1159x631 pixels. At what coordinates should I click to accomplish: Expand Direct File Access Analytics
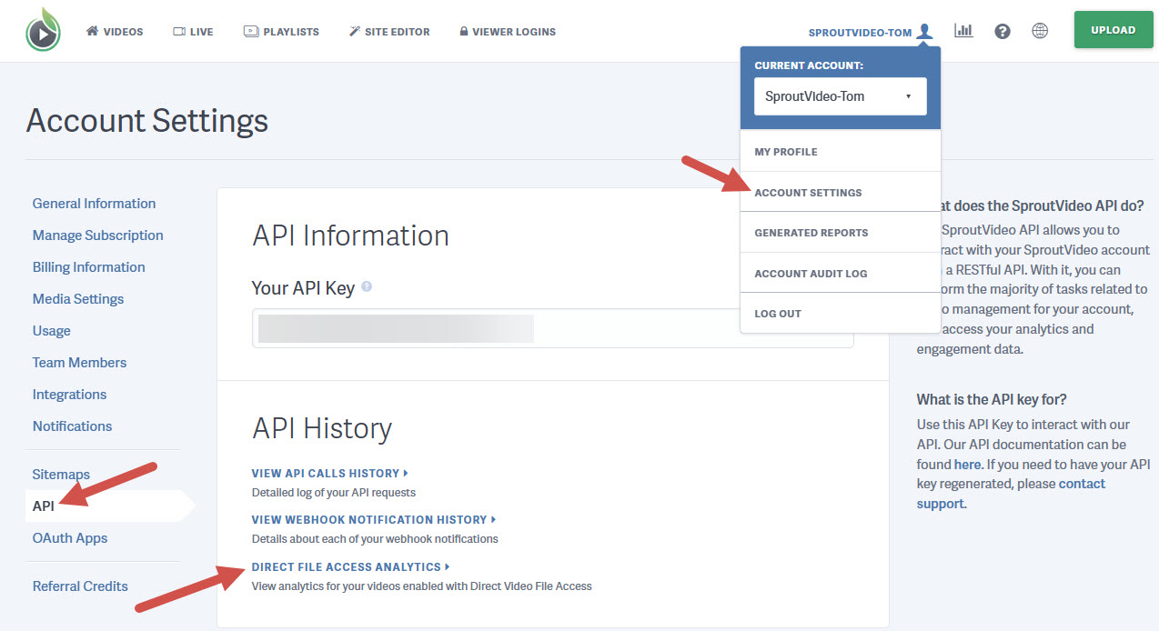click(x=348, y=566)
